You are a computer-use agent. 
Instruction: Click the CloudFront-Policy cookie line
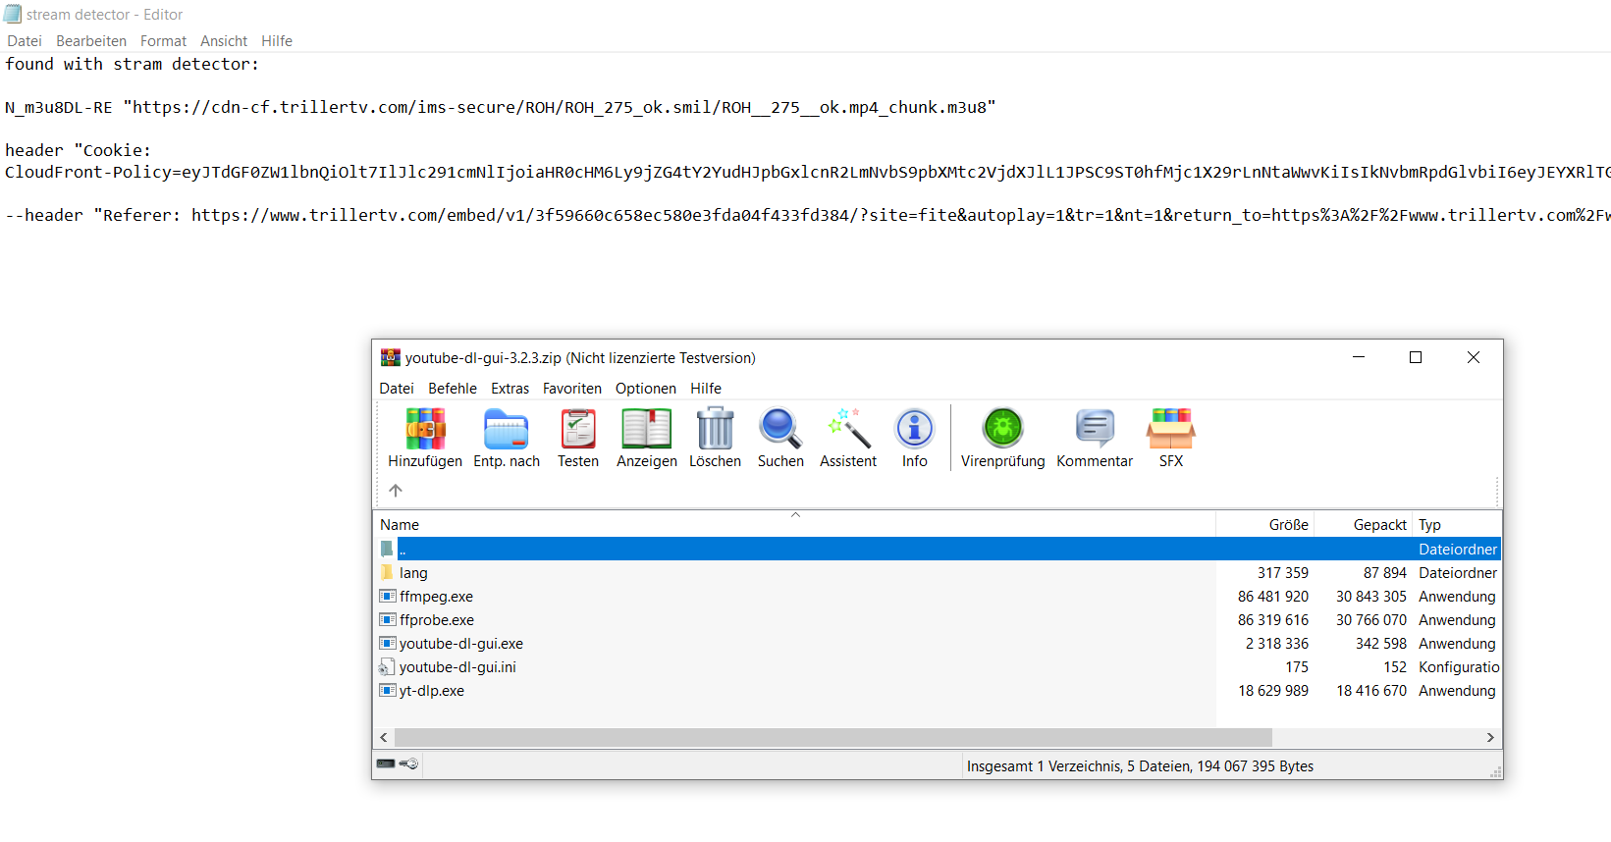(x=807, y=172)
